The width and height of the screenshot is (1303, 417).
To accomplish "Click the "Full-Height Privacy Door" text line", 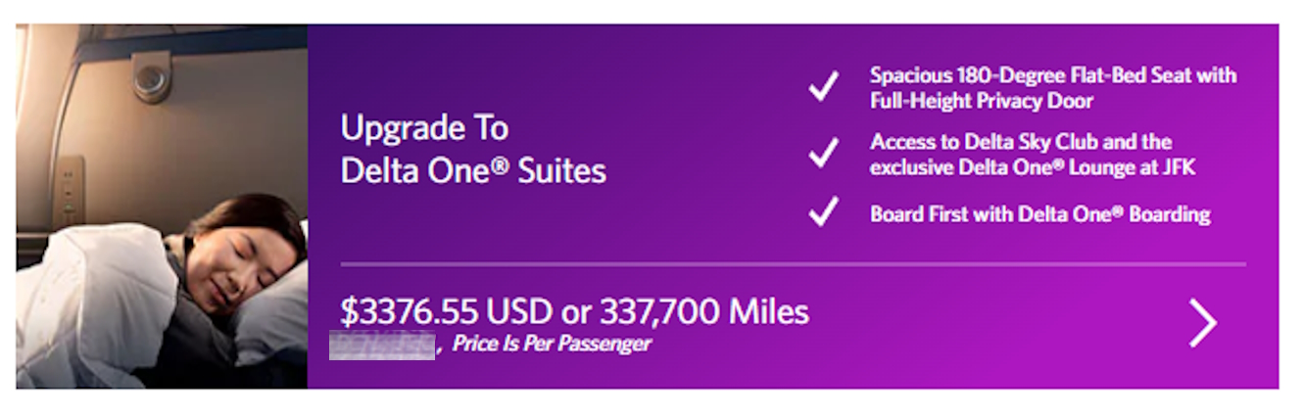I will tap(982, 101).
